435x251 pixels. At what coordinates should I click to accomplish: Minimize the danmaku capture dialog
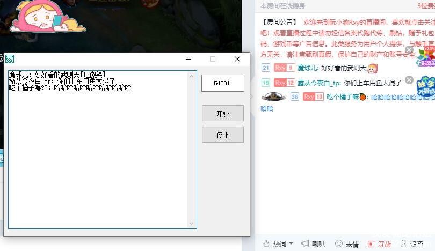[x=189, y=59]
